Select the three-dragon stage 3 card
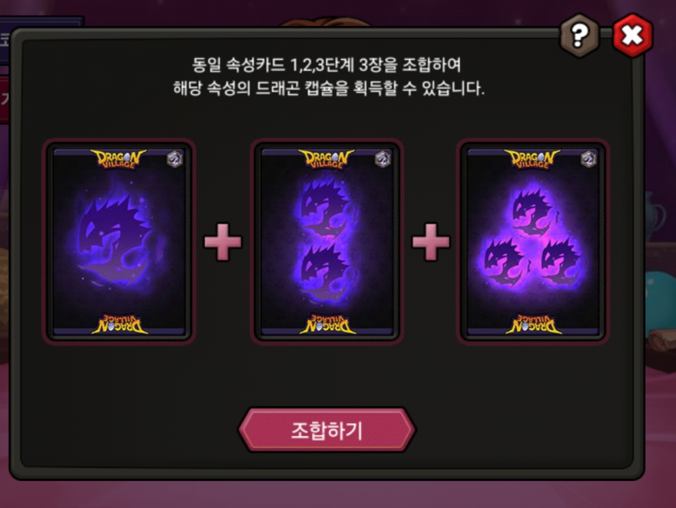 tap(533, 241)
